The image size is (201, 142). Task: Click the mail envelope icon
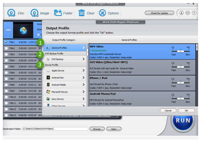point(188,13)
